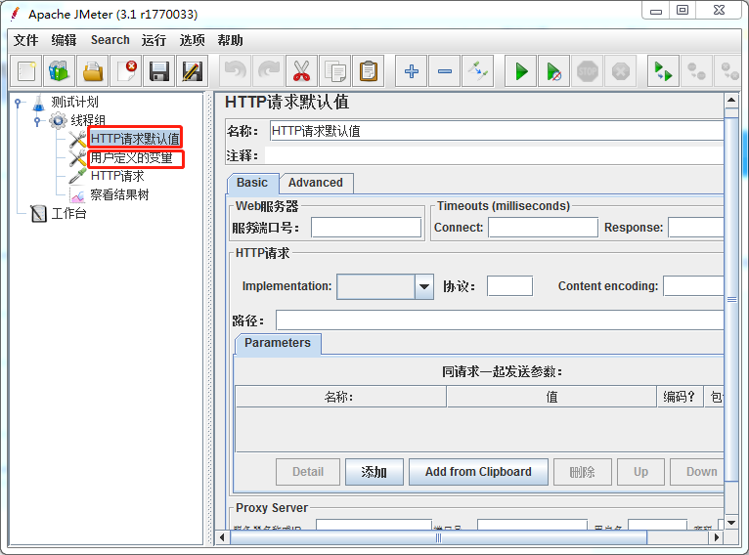Image resolution: width=749 pixels, height=555 pixels.
Task: Click the vertical scrollbar down arrow
Action: coord(731,523)
